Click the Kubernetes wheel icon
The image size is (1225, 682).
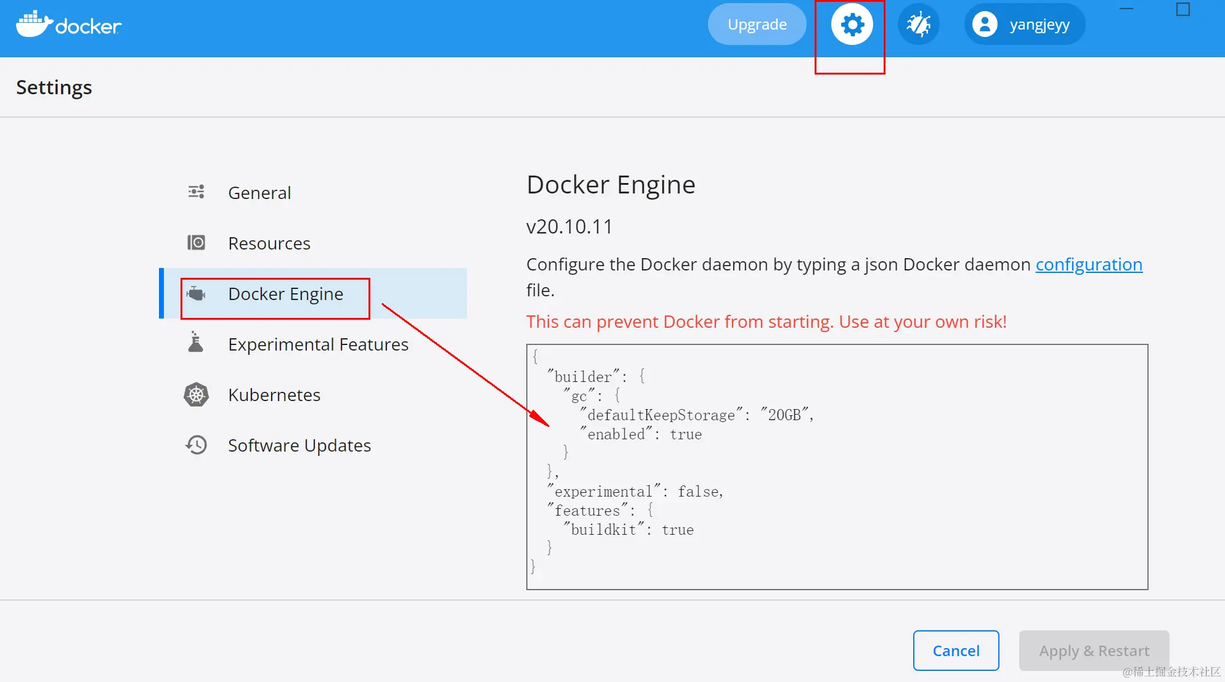point(196,395)
